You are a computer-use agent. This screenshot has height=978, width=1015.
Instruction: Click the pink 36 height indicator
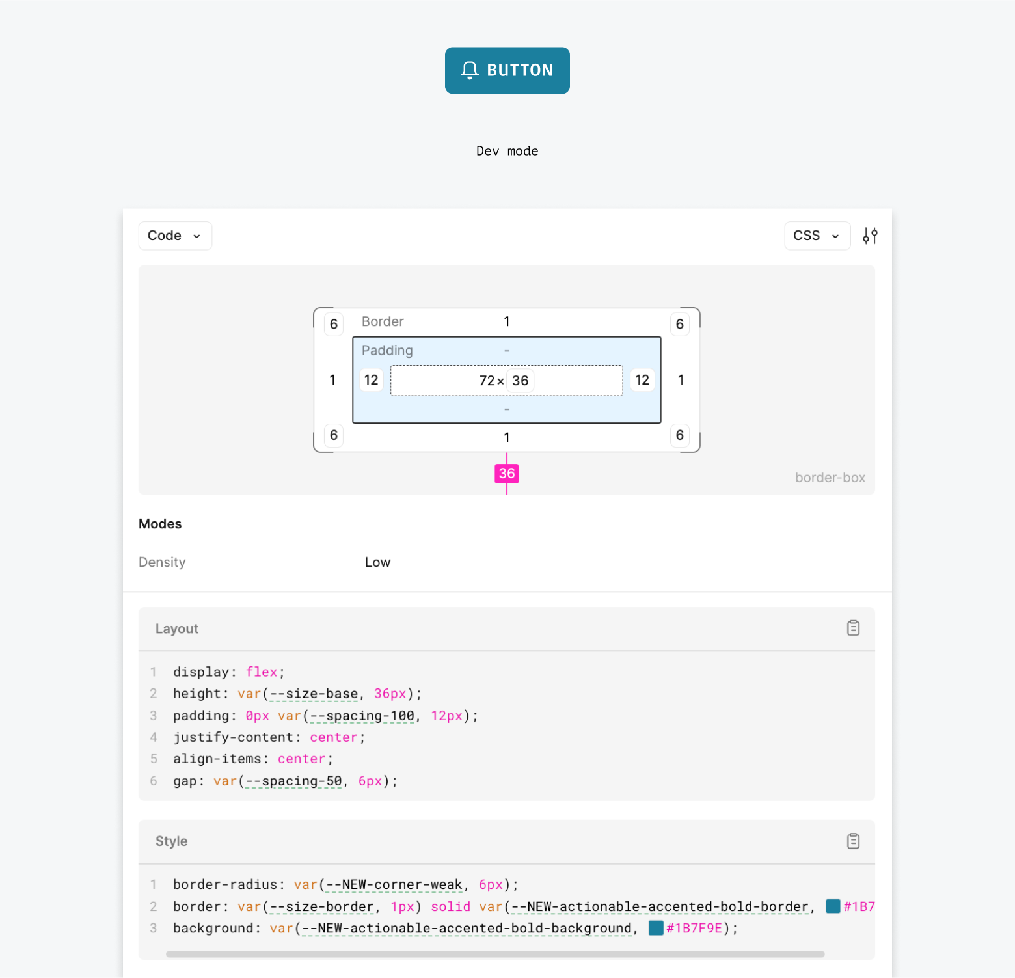(x=507, y=474)
